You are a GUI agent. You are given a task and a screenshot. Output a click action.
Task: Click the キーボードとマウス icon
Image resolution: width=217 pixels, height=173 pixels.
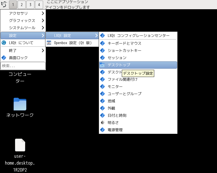(x=102, y=43)
